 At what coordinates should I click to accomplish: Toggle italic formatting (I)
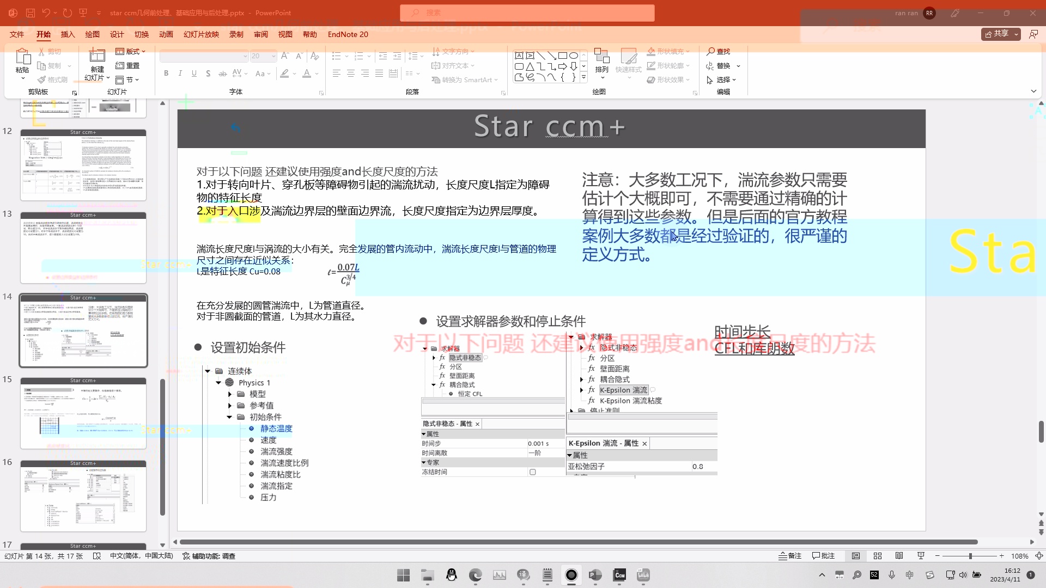coord(180,73)
